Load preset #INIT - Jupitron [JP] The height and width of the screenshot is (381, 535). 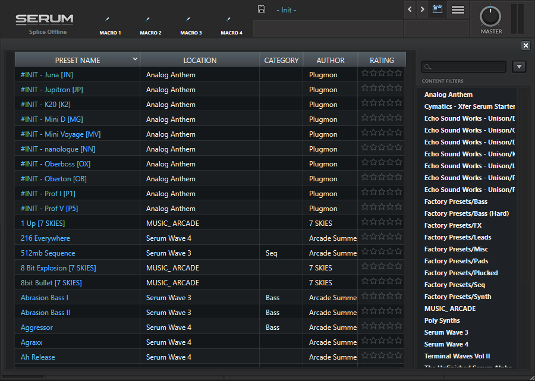pyautogui.click(x=52, y=90)
